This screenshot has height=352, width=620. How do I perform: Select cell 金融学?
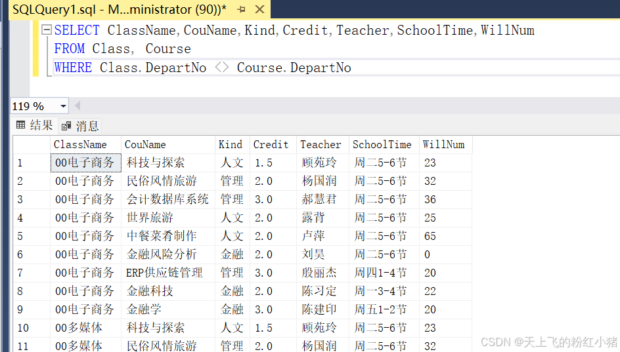(168, 310)
